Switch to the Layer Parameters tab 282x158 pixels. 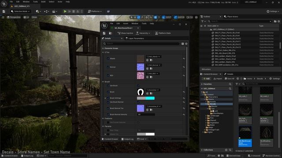(x=135, y=38)
